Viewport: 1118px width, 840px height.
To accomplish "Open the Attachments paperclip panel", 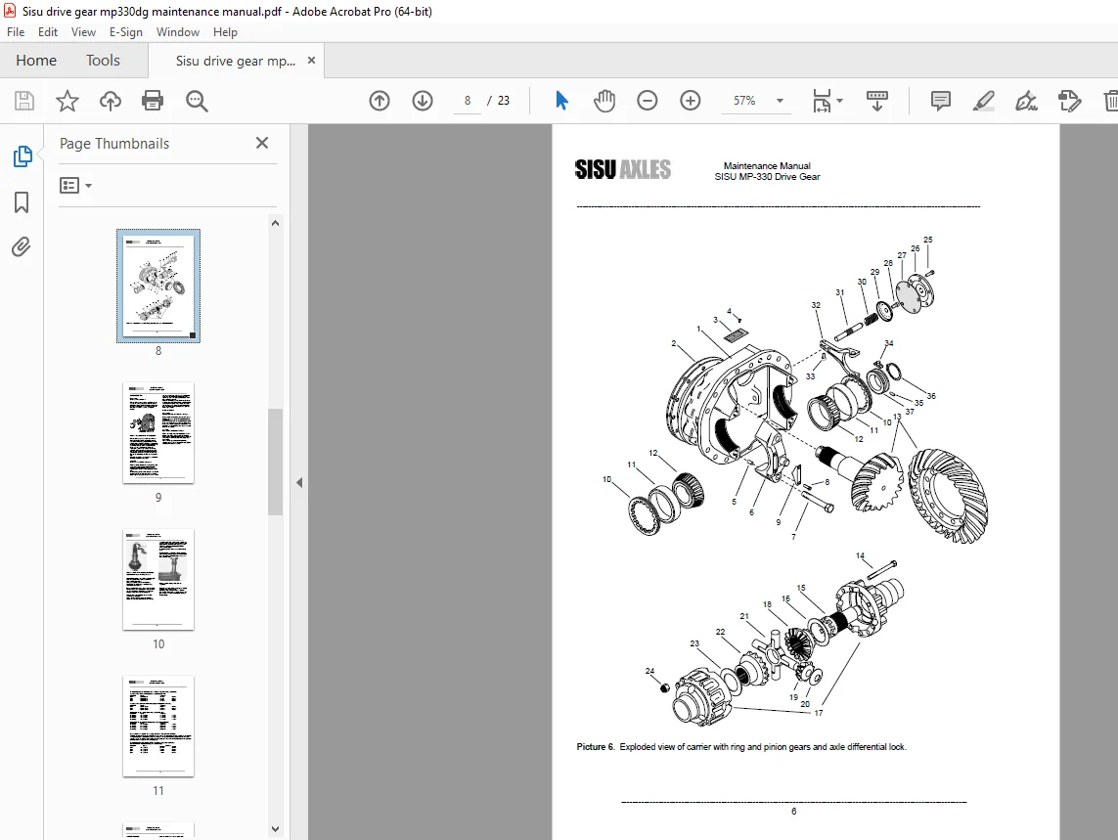I will point(22,246).
